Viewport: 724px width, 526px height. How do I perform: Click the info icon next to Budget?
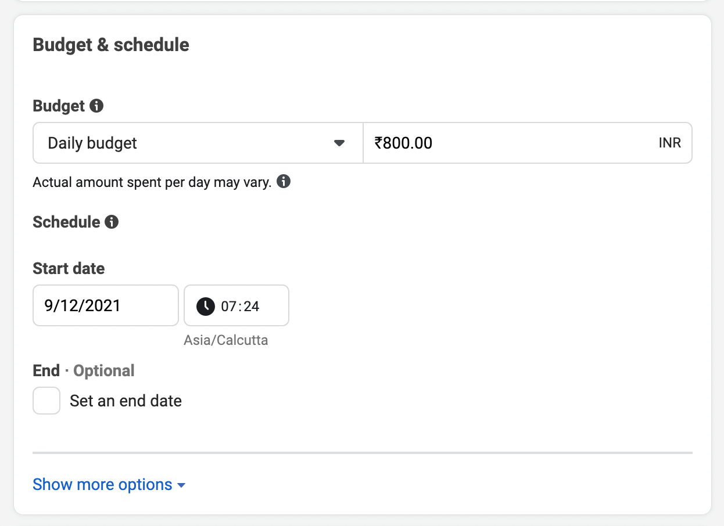97,106
